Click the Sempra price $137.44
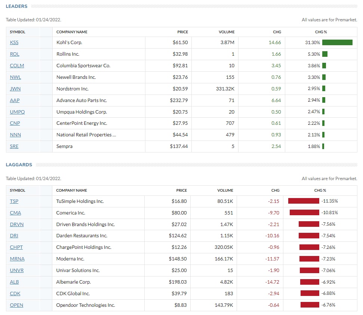The image size is (363, 315). [179, 146]
